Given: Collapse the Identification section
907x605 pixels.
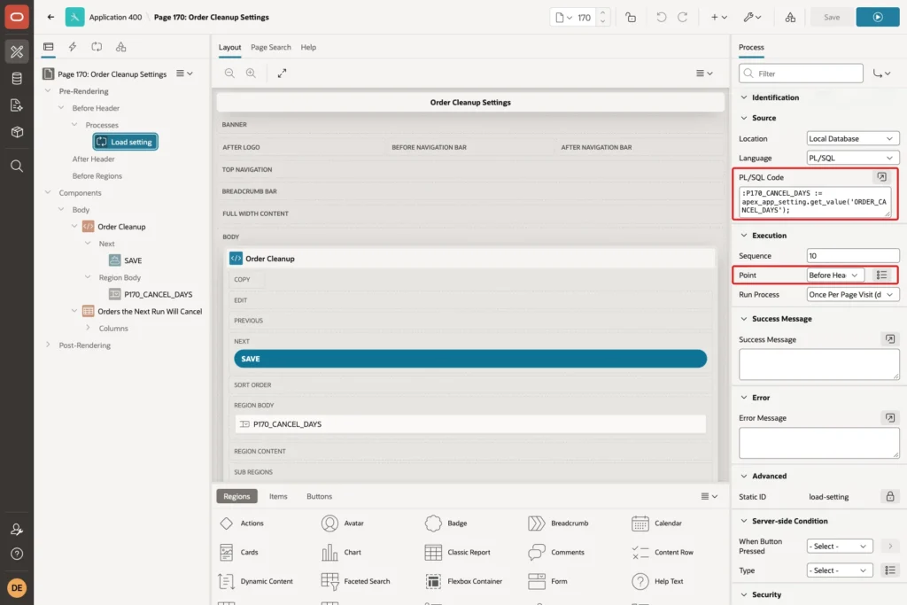Looking at the screenshot, I should tap(744, 97).
